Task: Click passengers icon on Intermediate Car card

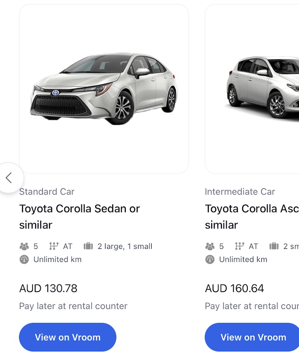Action: [x=210, y=246]
